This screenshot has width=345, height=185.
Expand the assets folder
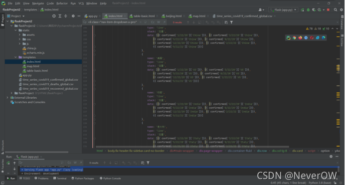point(19,35)
